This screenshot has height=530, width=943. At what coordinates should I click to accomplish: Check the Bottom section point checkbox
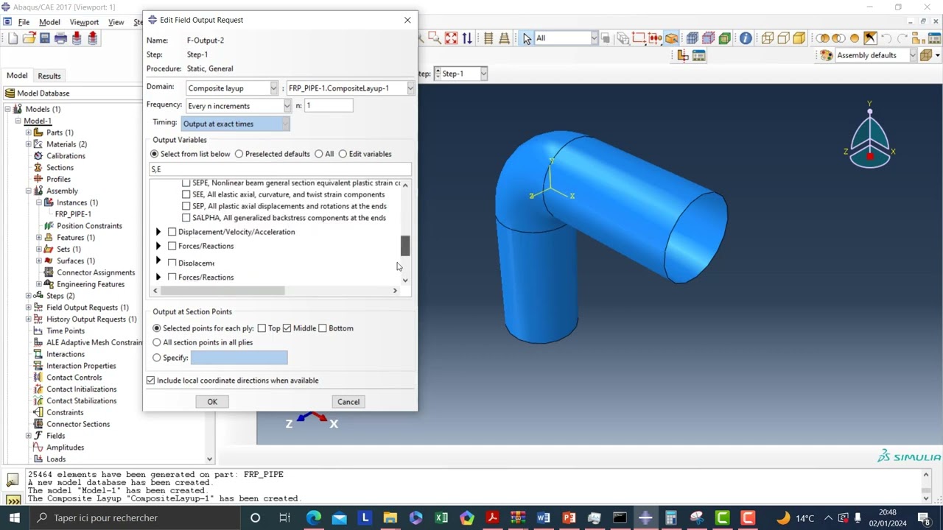[x=323, y=328]
